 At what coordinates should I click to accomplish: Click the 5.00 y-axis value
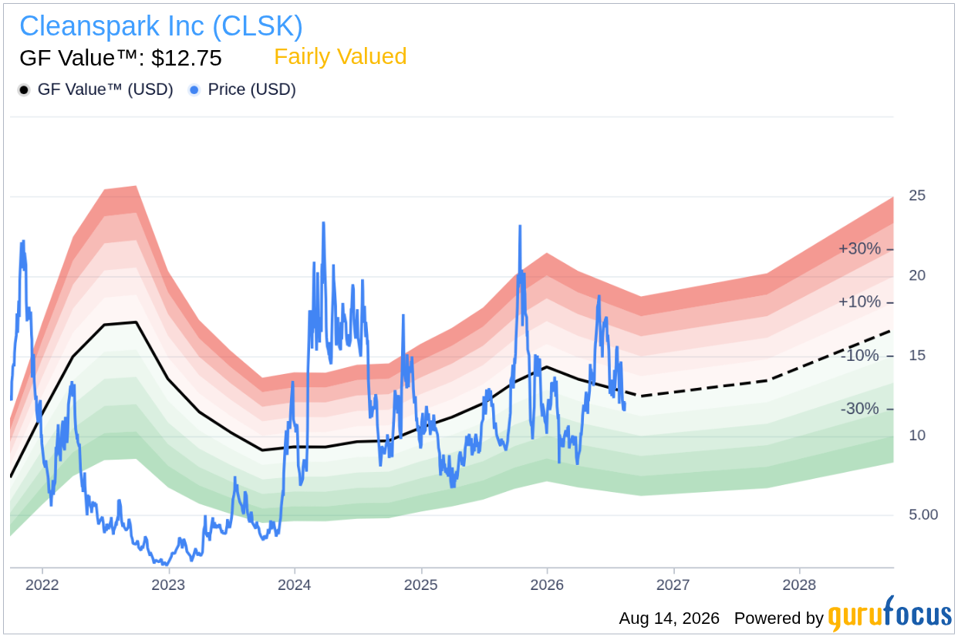click(923, 514)
